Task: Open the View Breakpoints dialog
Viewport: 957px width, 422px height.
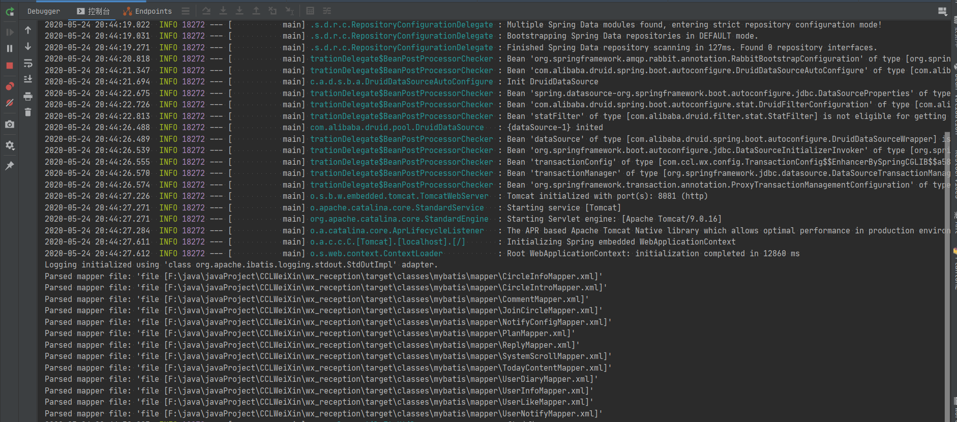Action: pos(10,86)
